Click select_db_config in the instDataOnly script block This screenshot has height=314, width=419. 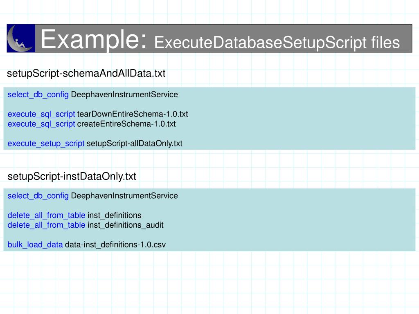tap(38, 196)
